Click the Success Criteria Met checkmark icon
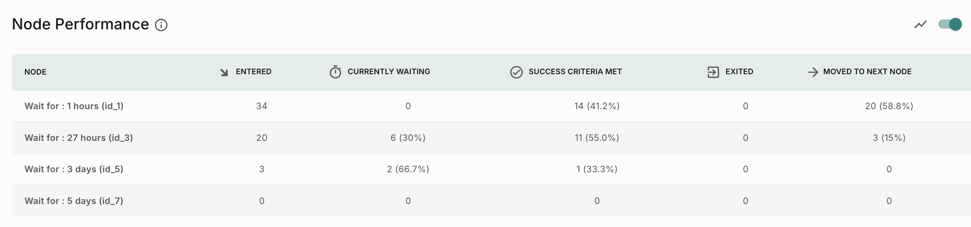Screen dimensions: 971x227 click(x=516, y=72)
